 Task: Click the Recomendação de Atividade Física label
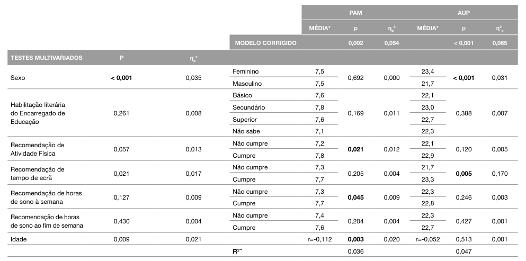[x=37, y=149]
